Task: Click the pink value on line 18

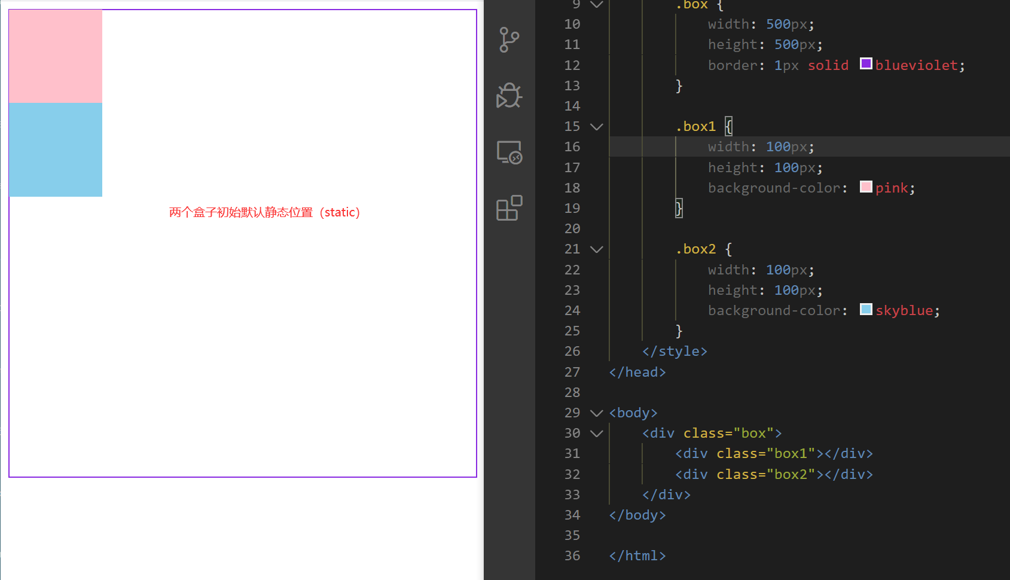Action: [x=892, y=188]
